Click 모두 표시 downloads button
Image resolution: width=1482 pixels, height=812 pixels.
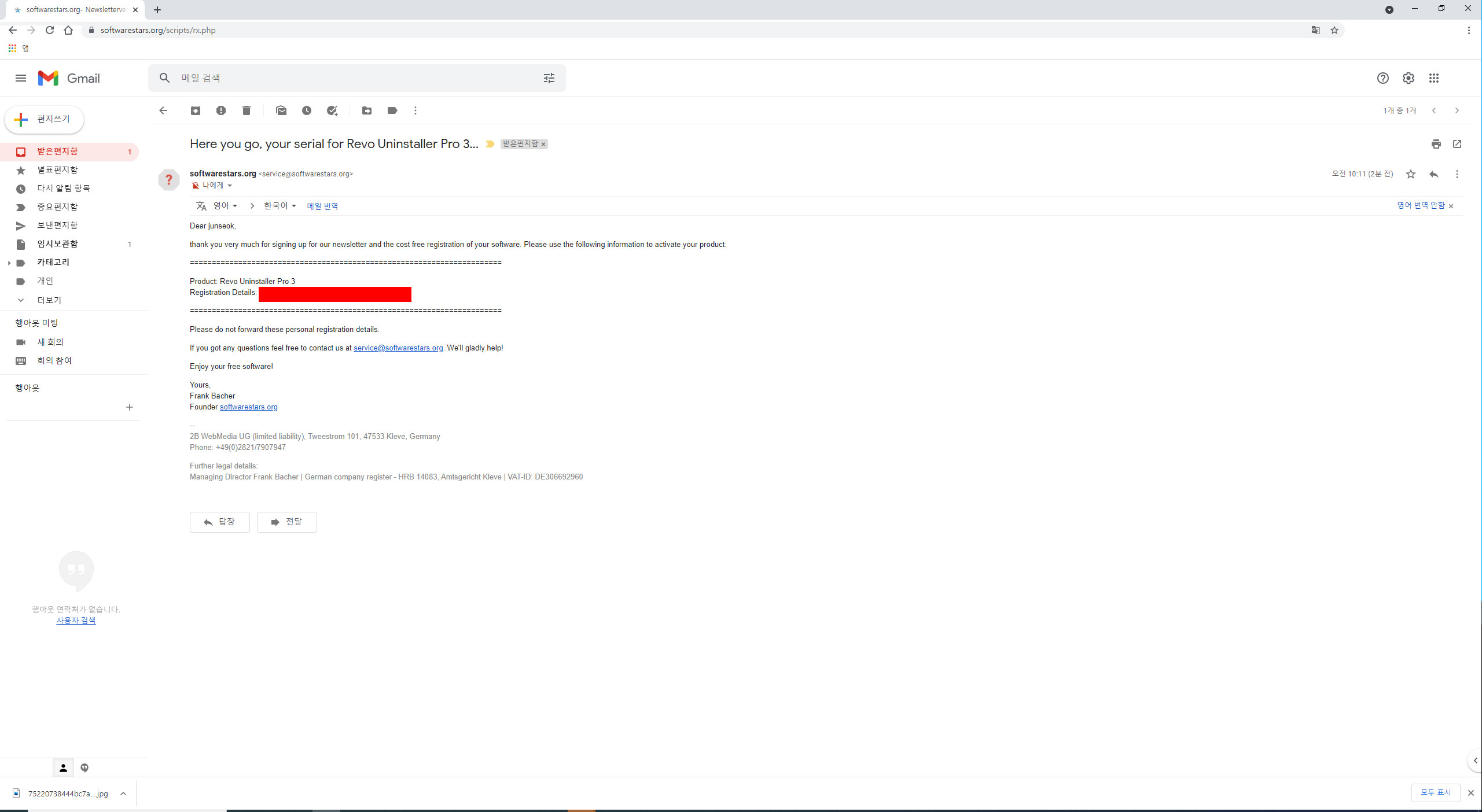(x=1436, y=793)
